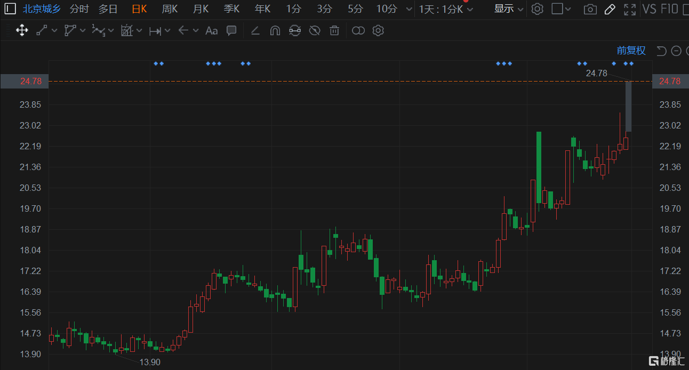
Task: Open VS comparison view
Action: coord(650,9)
